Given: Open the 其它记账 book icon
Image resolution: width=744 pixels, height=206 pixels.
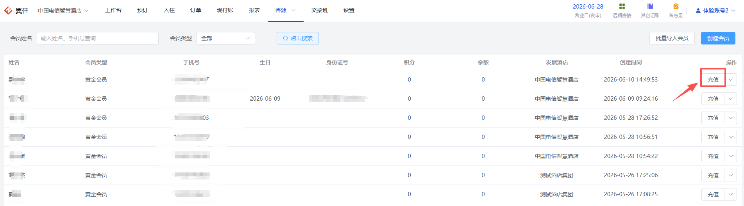Looking at the screenshot, I should pyautogui.click(x=650, y=6).
